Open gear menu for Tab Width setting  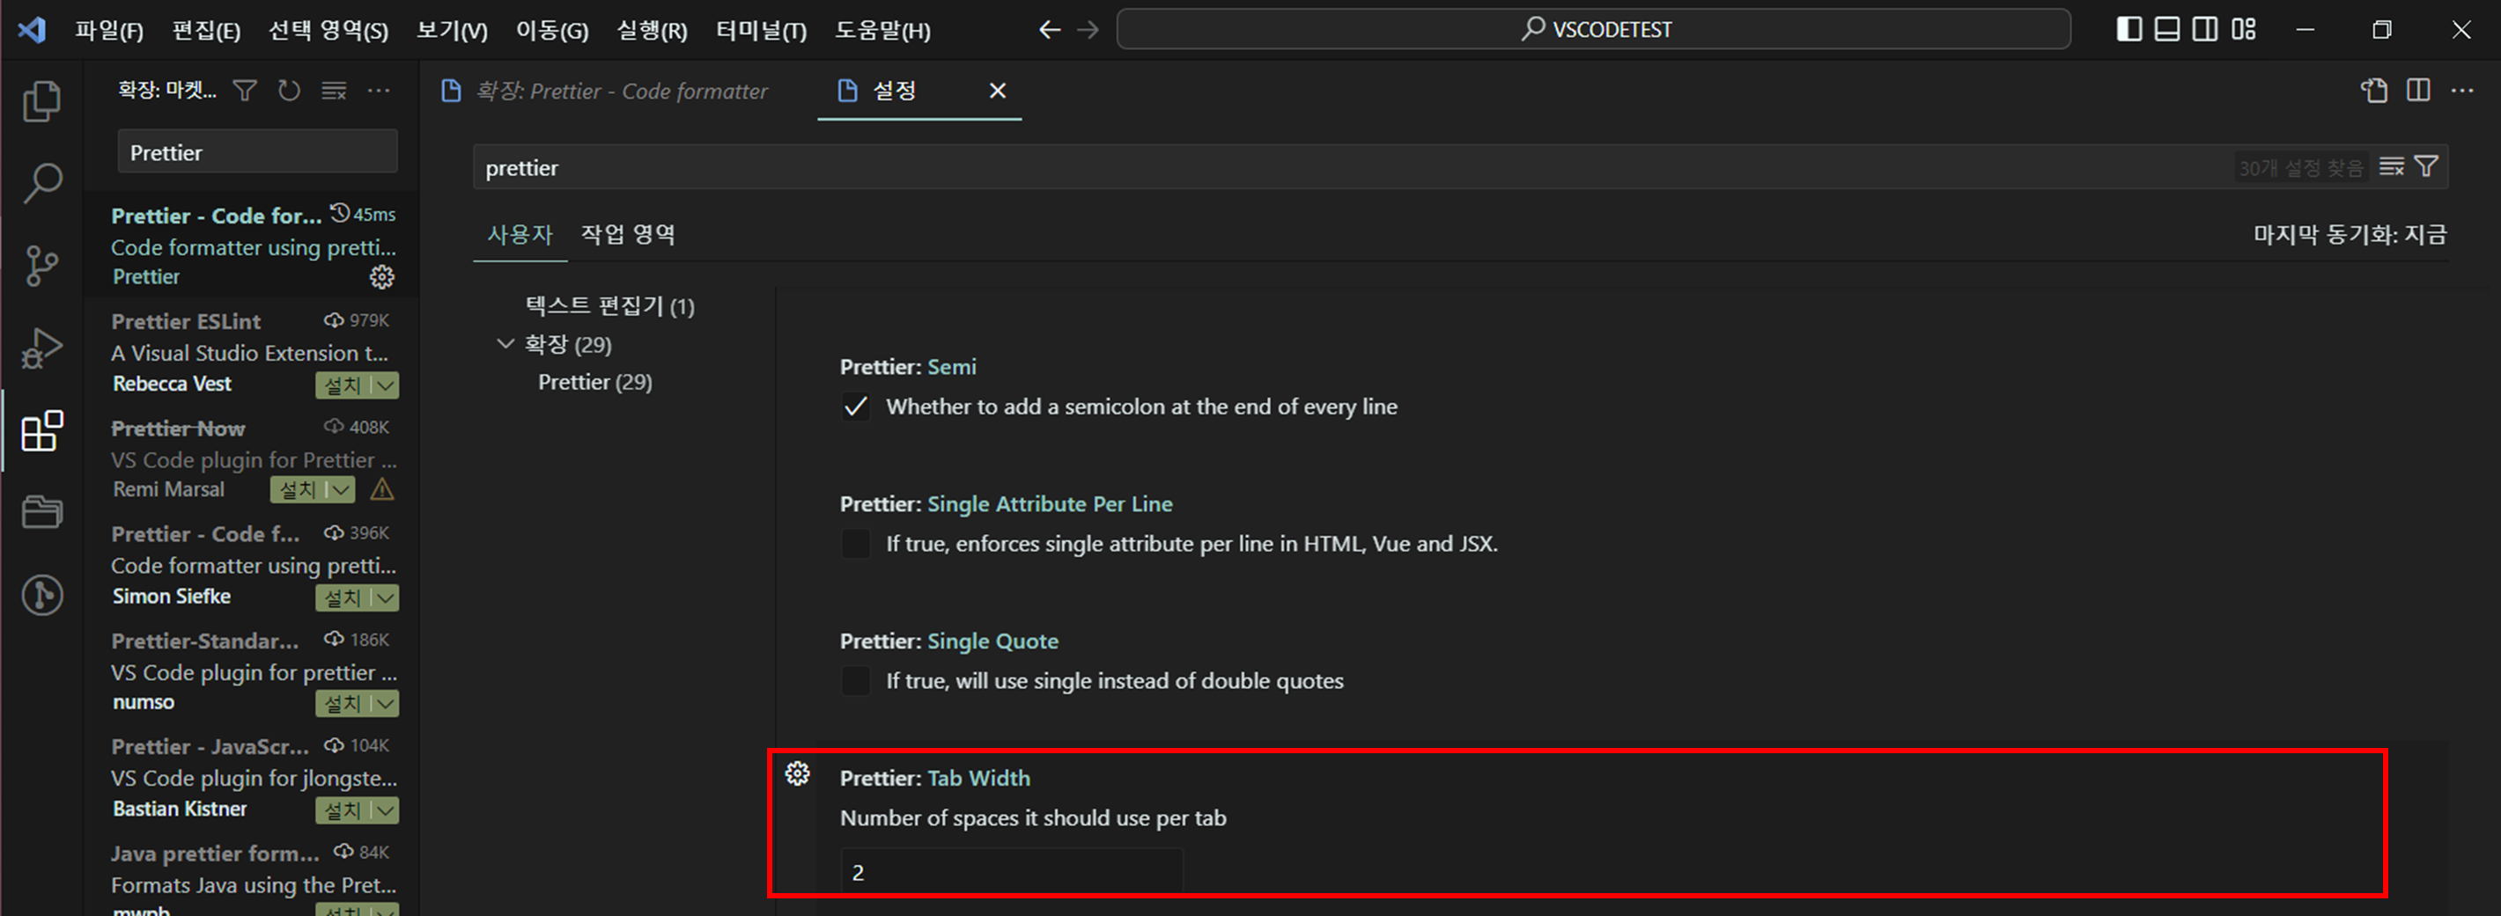[x=797, y=773]
